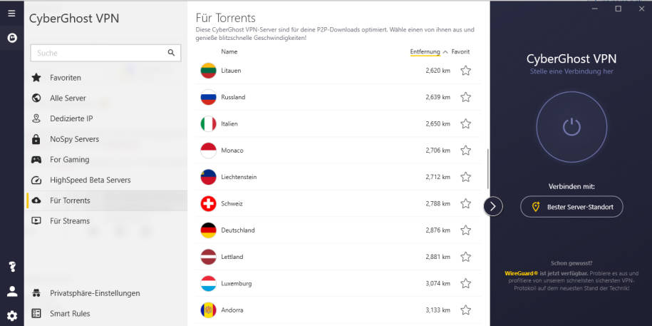Click the search magnifier icon
This screenshot has height=326, width=652.
click(171, 53)
